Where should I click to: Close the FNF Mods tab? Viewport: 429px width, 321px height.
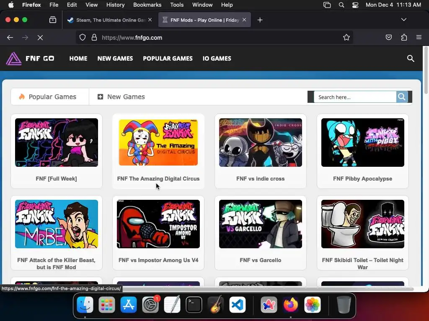coord(244,20)
